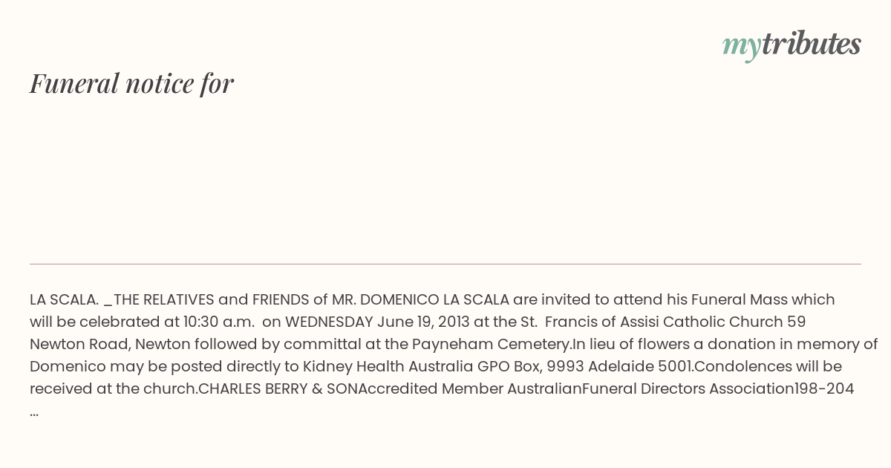Click the "Funeral Mass" words in notice
This screenshot has height=468, width=891.
tap(740, 299)
